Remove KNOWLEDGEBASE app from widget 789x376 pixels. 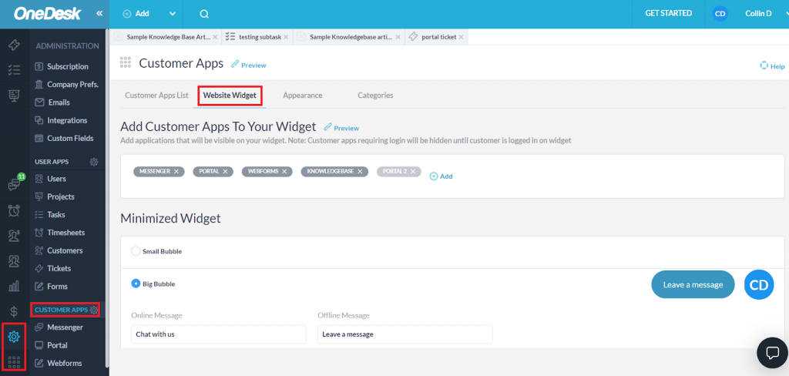click(360, 172)
